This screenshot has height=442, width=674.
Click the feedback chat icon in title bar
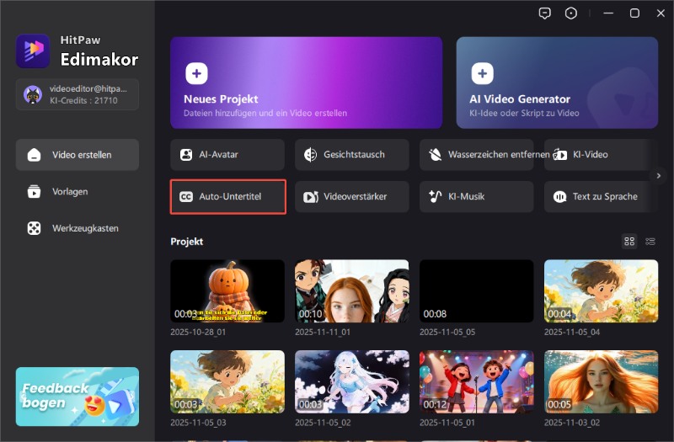click(546, 13)
